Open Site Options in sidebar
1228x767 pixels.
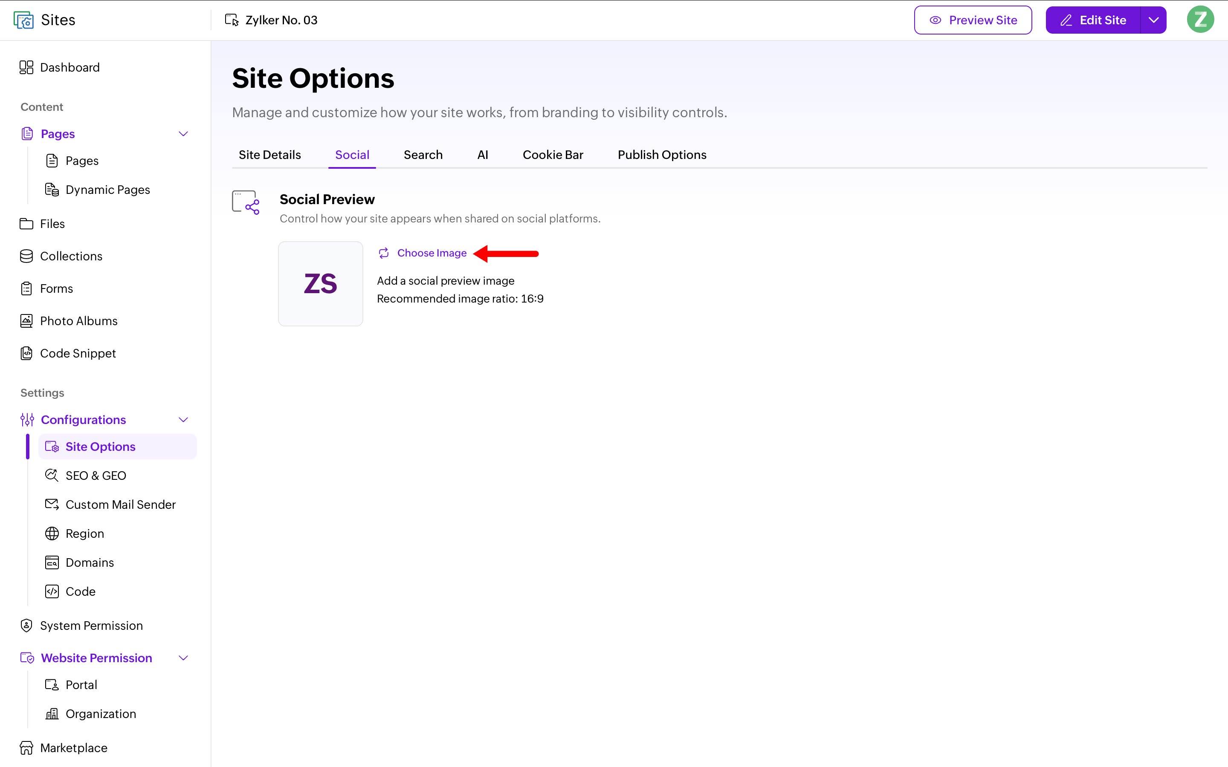click(x=118, y=447)
